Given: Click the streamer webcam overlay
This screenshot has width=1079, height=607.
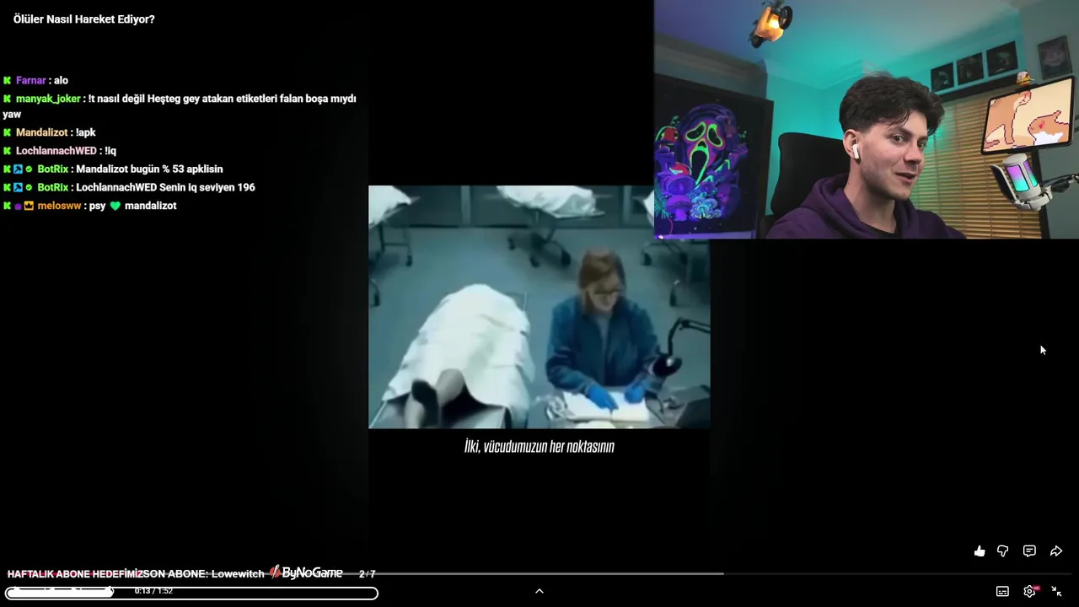Looking at the screenshot, I should point(867,119).
